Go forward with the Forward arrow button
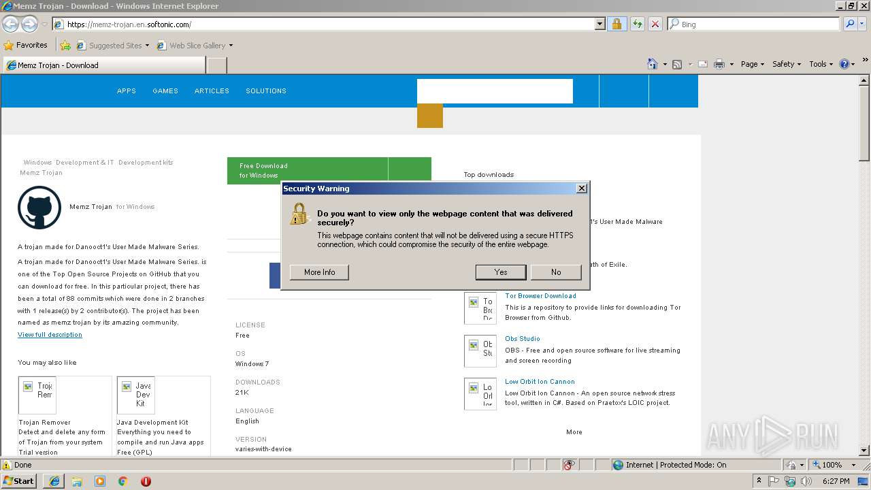This screenshot has width=871, height=490. point(29,24)
